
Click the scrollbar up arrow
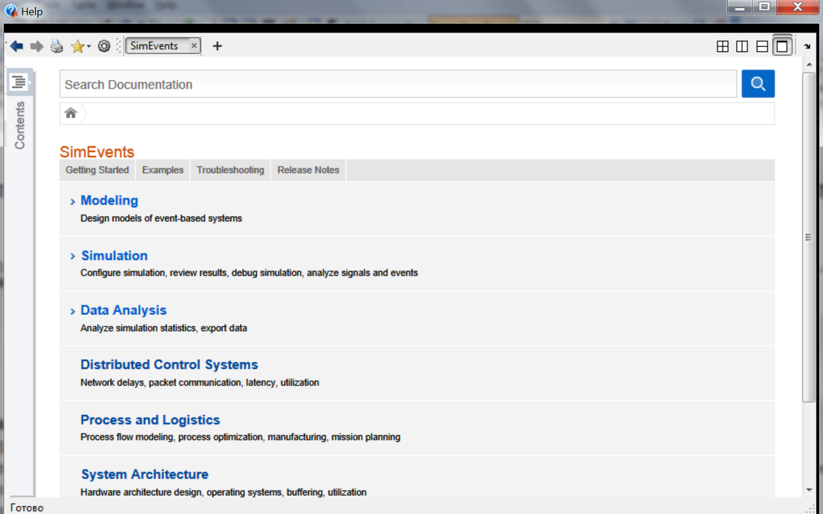coord(808,64)
